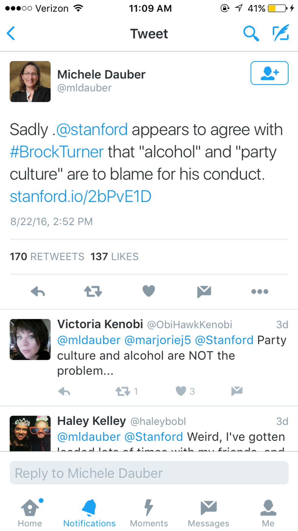Screen dimensions: 298x531
Task: Share main tweet via direct message
Action: point(204,292)
